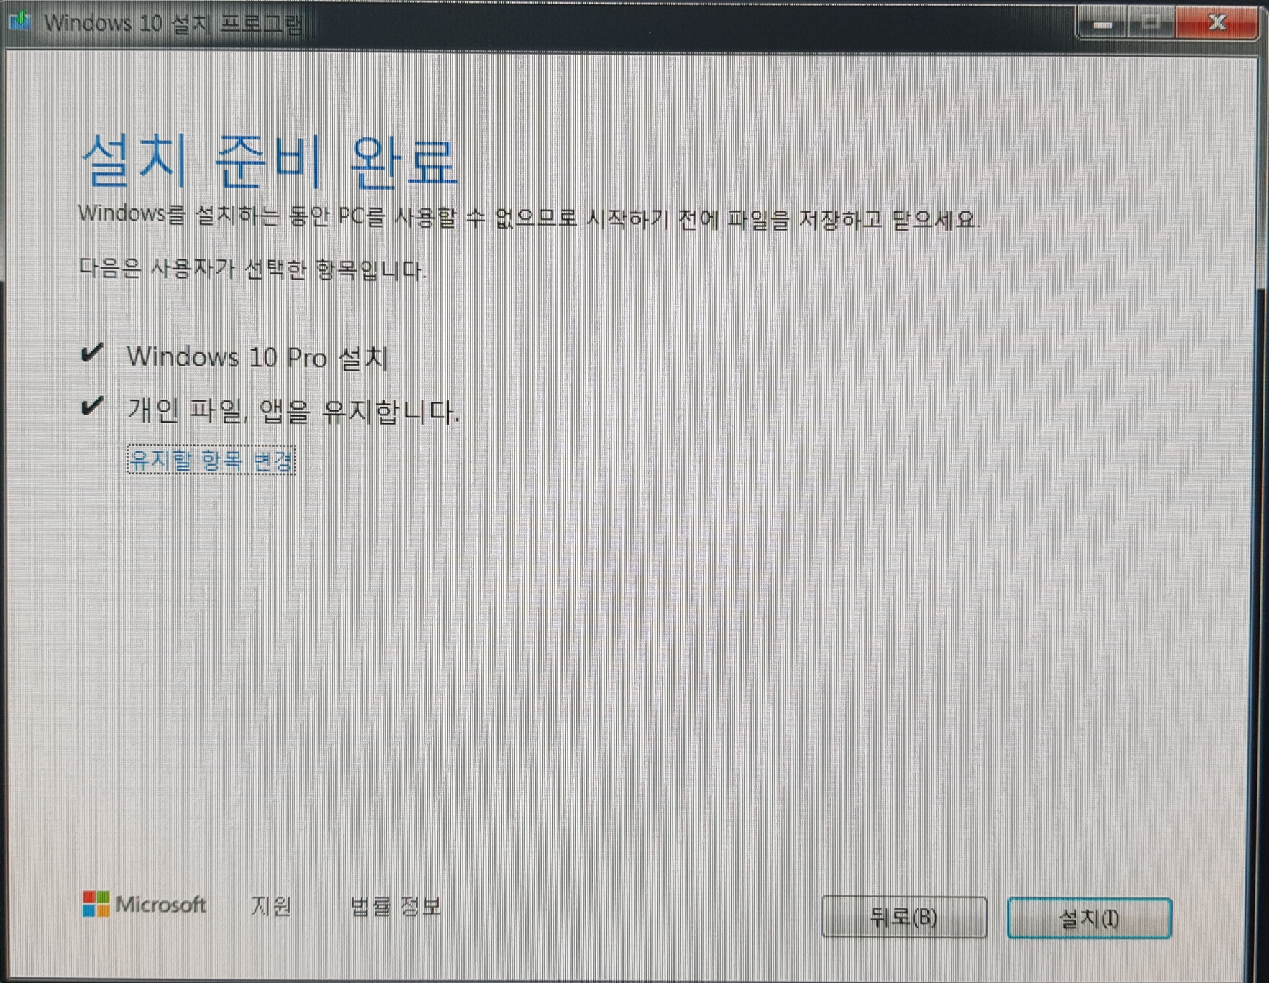This screenshot has width=1269, height=983.
Task: Open the 법률 정보 legal link
Action: coord(395,906)
